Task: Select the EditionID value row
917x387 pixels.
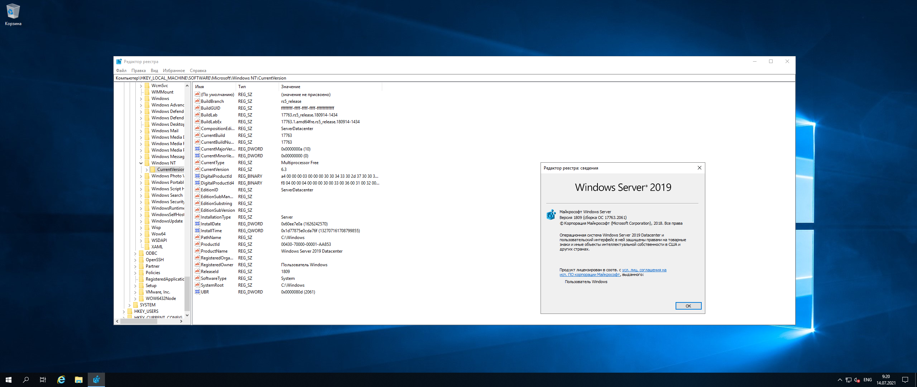Action: [288, 190]
